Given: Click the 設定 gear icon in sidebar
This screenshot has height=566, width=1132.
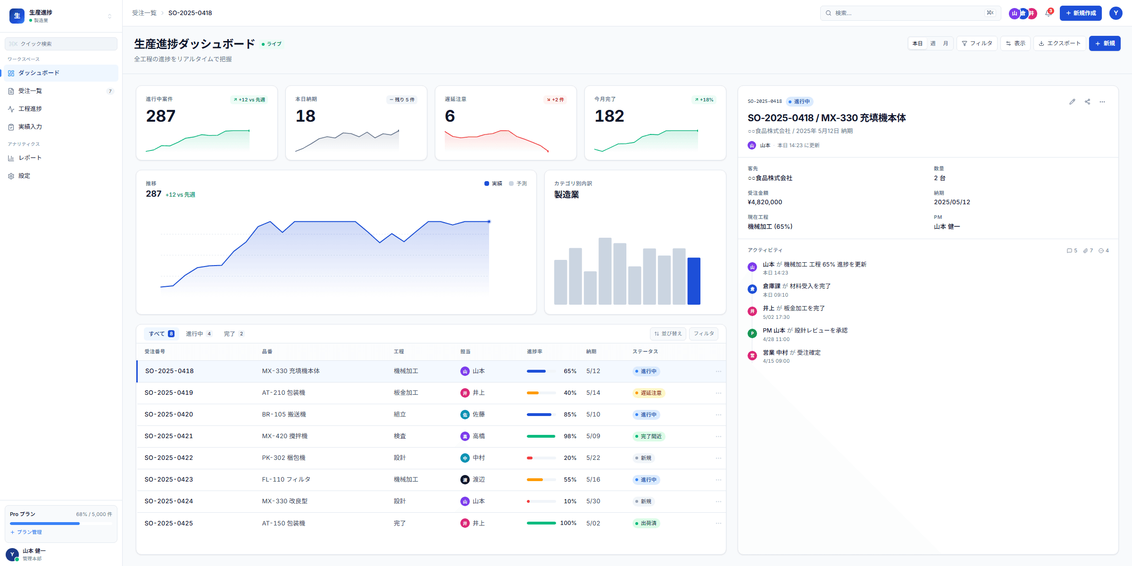Looking at the screenshot, I should point(11,176).
